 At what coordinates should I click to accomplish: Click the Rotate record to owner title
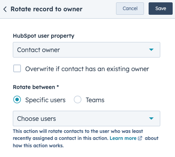(47, 9)
